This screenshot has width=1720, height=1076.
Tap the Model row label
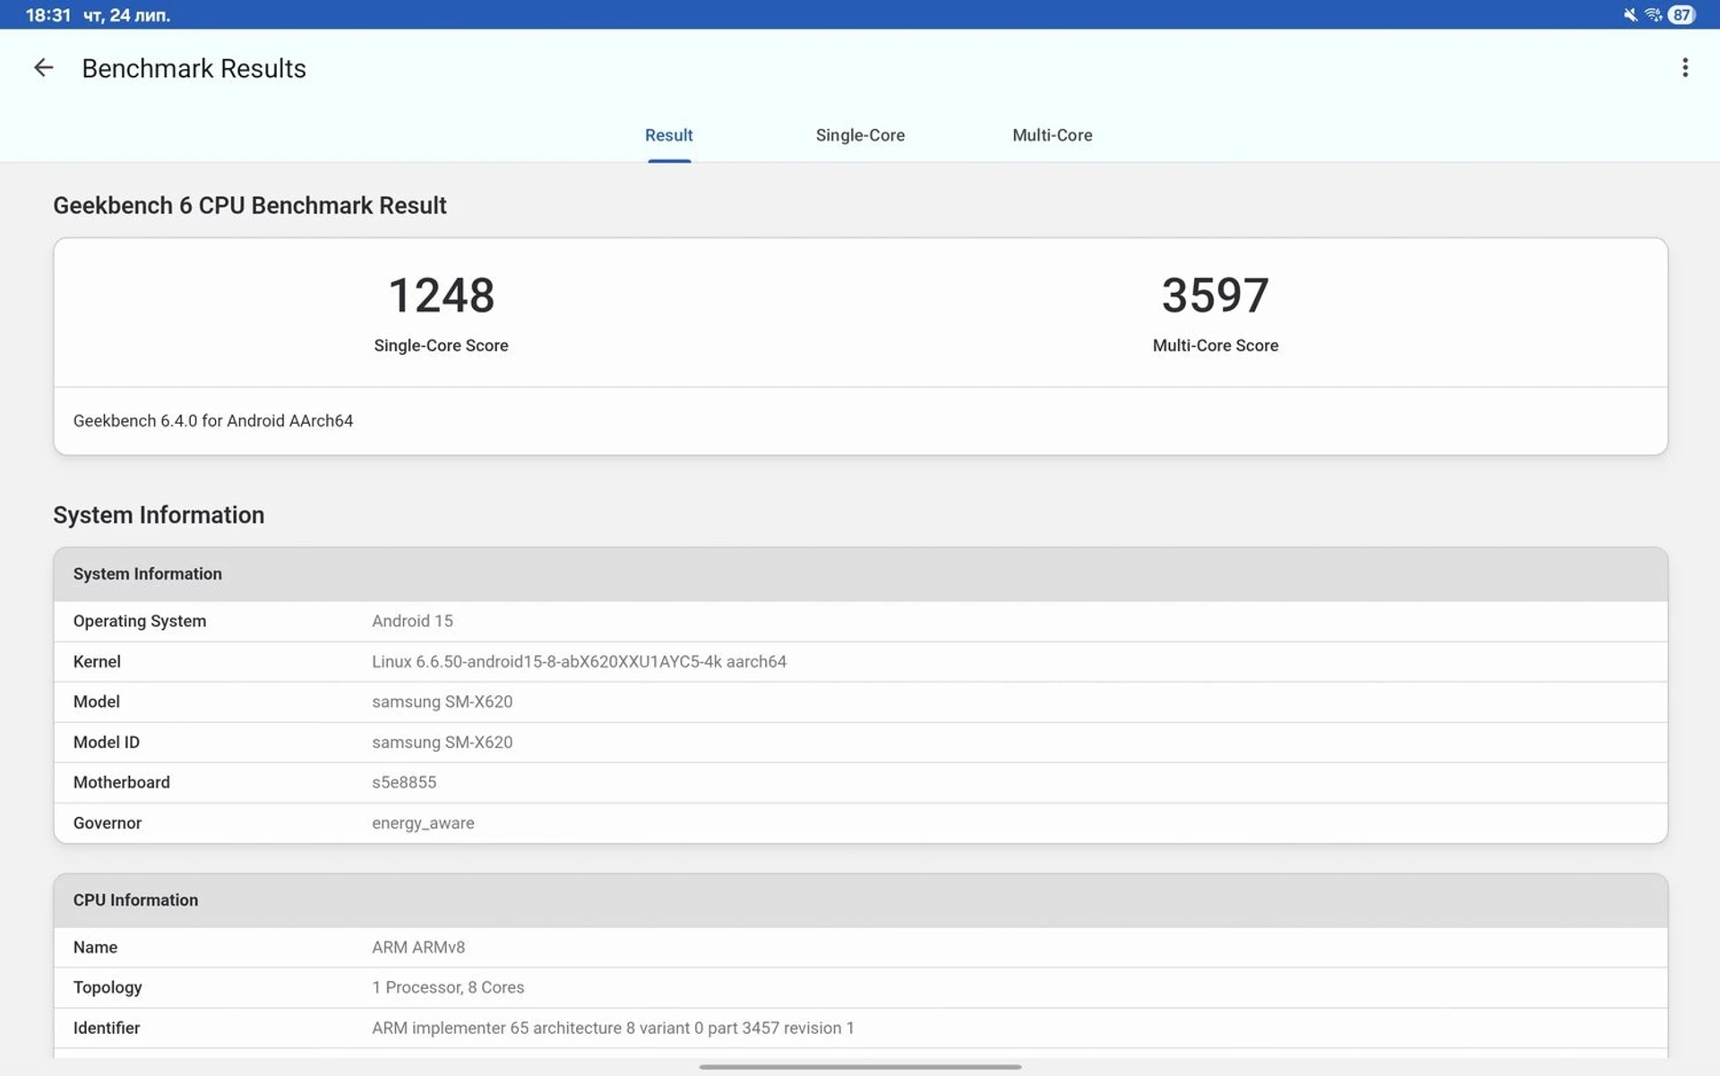tap(97, 702)
